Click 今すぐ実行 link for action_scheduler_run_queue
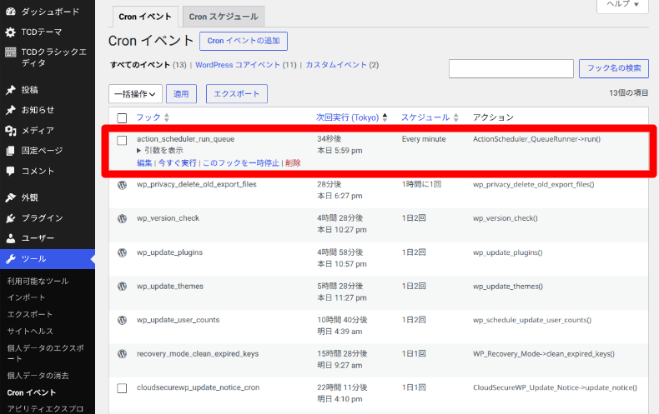This screenshot has width=659, height=414. click(178, 163)
